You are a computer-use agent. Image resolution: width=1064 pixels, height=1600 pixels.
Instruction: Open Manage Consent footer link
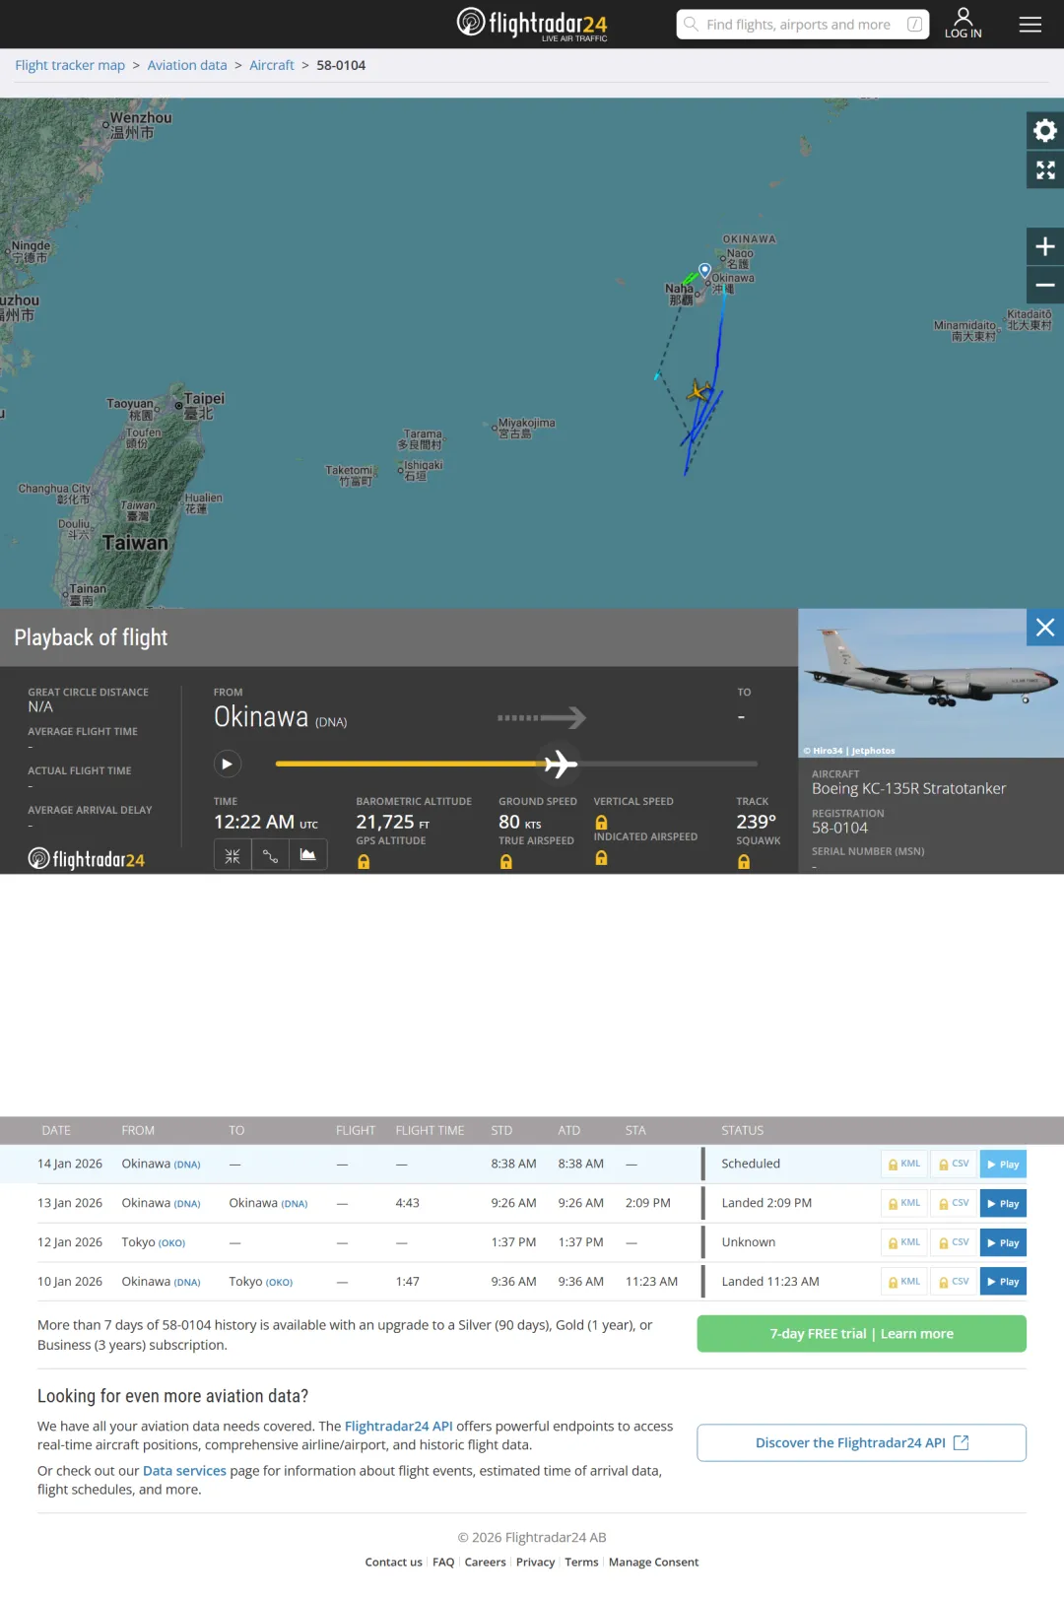click(653, 1562)
